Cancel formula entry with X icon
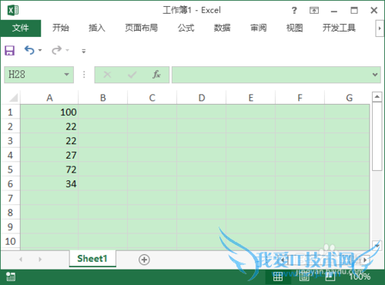Image resolution: width=385 pixels, height=285 pixels. click(x=107, y=75)
